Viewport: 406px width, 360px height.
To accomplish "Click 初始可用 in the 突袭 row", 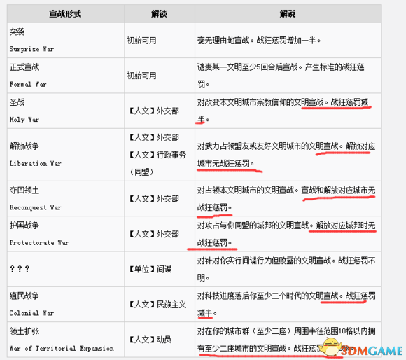I will (141, 41).
